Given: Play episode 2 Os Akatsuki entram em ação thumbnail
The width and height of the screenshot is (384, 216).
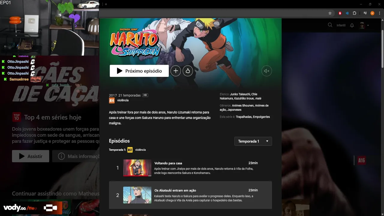Looking at the screenshot, I should click(137, 195).
